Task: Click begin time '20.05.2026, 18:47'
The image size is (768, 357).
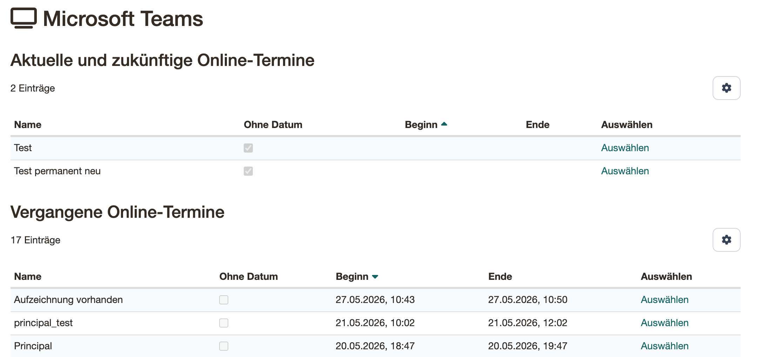Action: coord(375,346)
